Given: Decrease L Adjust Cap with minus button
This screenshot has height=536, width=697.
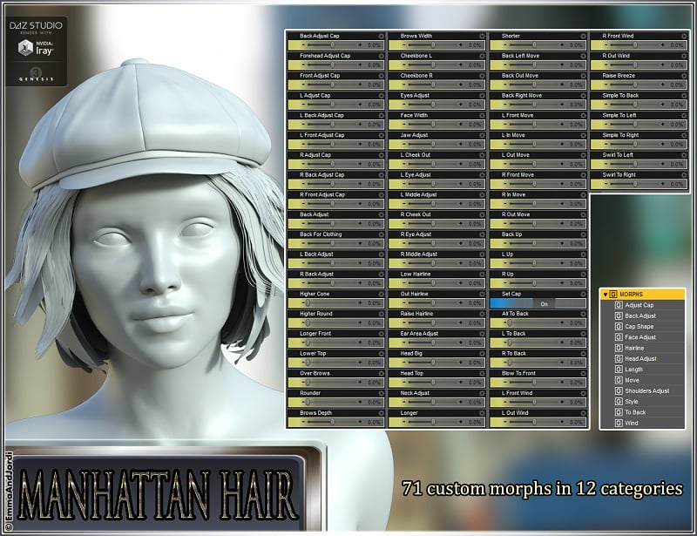Looking at the screenshot, I should (303, 105).
